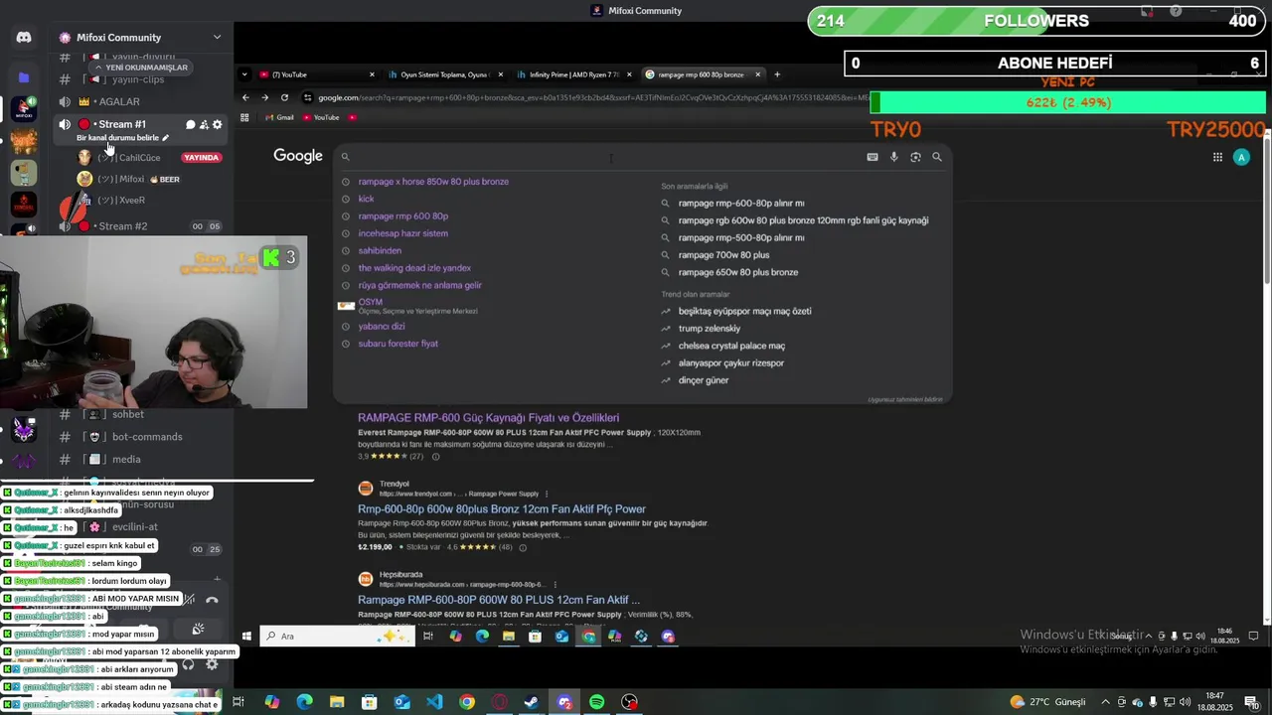
Task: Select suggestion 'rampage x horse 850w 80 plus bronze'
Action: click(x=433, y=182)
